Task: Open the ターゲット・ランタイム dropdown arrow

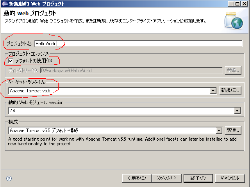Action: 213,91
